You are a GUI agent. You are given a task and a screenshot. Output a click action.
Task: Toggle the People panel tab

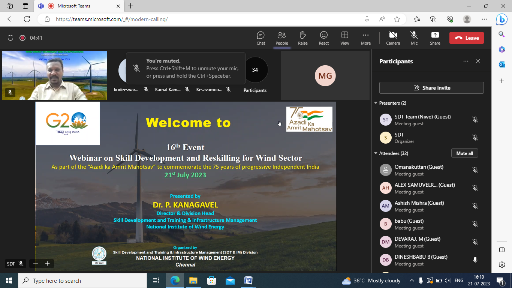(281, 38)
